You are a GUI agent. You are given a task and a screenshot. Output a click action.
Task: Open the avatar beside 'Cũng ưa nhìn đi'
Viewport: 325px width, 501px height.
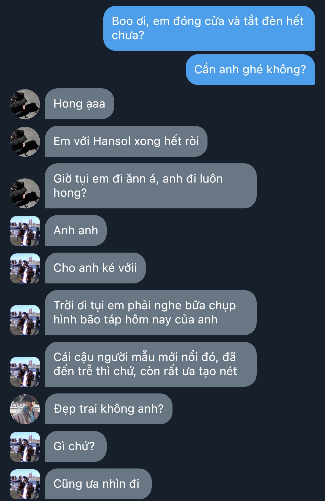(x=25, y=484)
